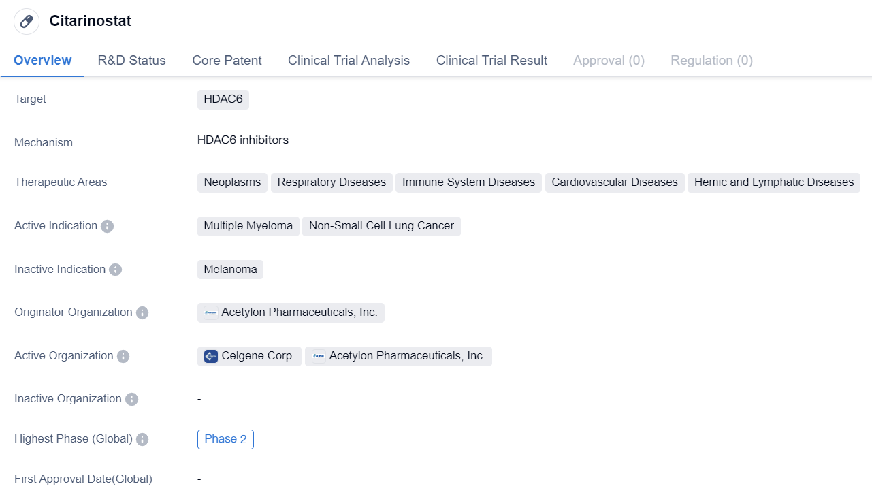Viewport: 872px width, 497px height.
Task: Click info icon beside Active Organization
Action: point(123,356)
